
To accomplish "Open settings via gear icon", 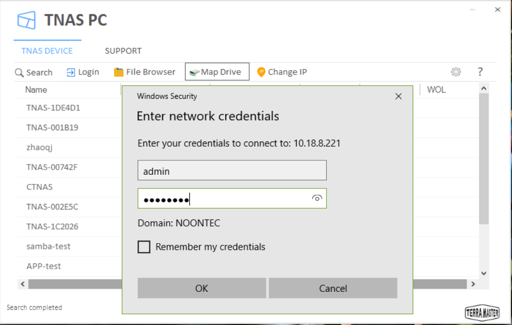I will [x=456, y=72].
